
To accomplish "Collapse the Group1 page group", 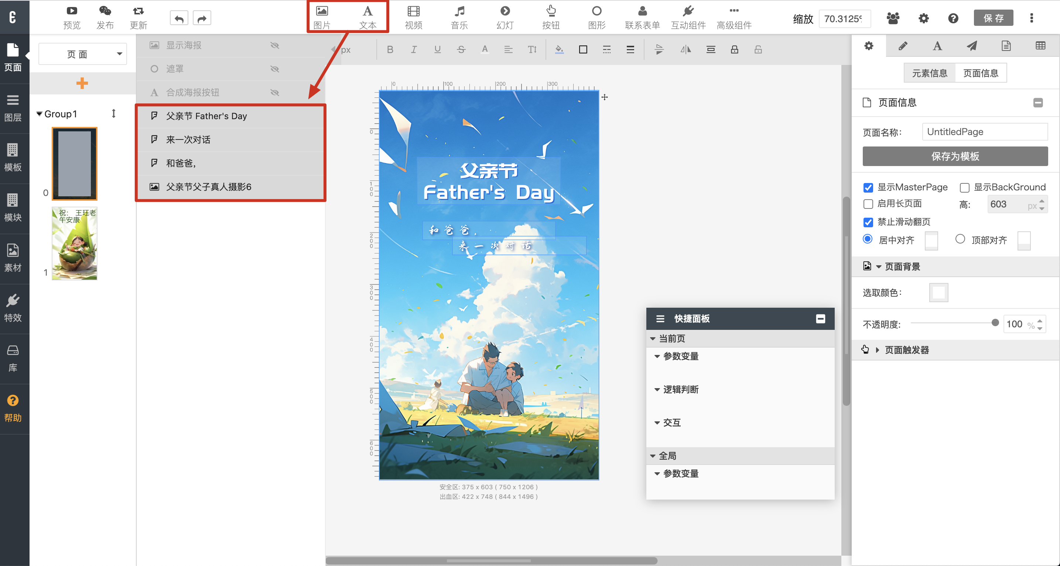I will tap(40, 114).
